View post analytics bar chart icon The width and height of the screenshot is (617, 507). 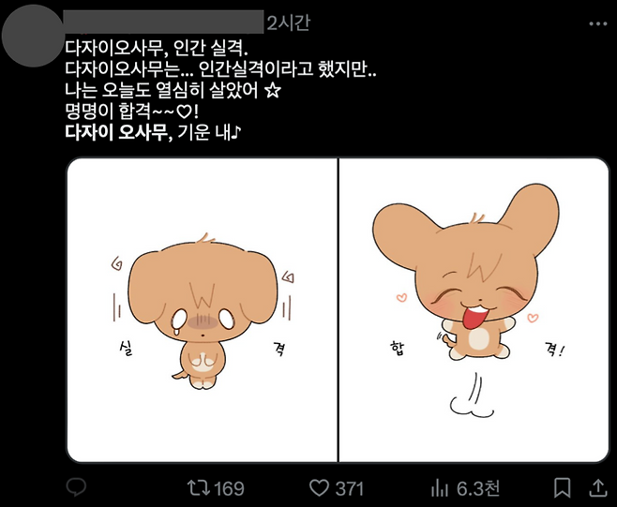440,488
